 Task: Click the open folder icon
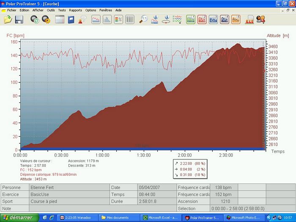point(8,19)
